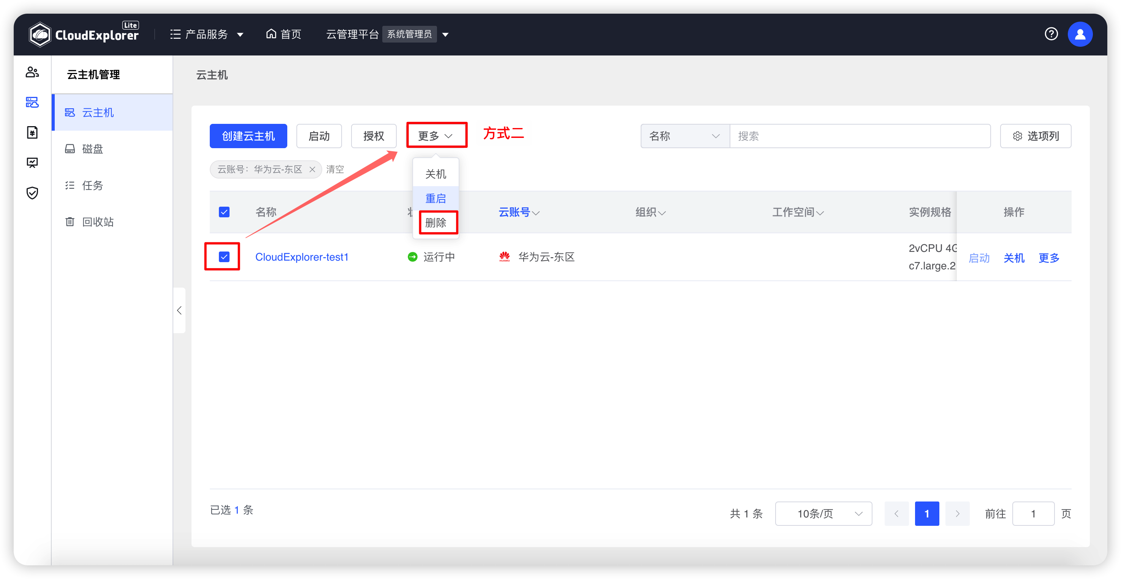
Task: Click the row's 关机 action
Action: pos(1013,258)
